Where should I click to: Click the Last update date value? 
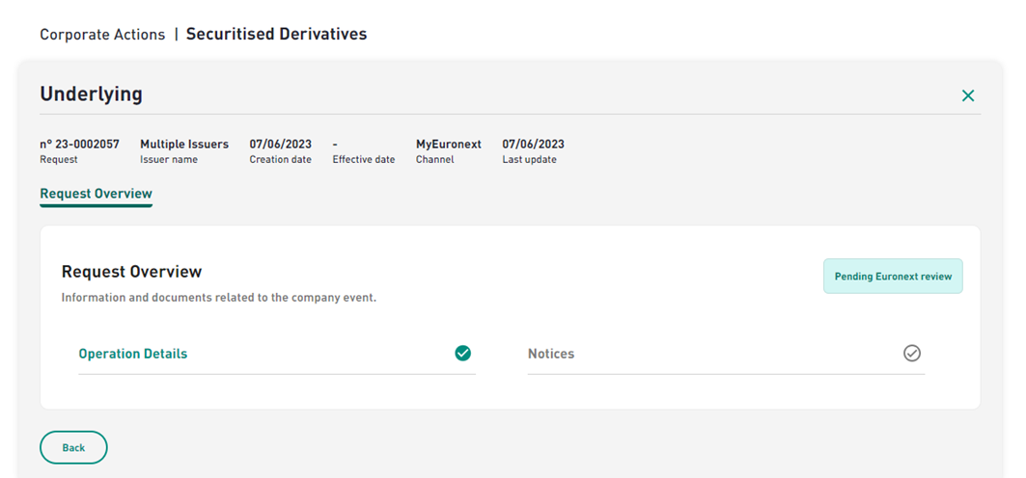tap(534, 145)
